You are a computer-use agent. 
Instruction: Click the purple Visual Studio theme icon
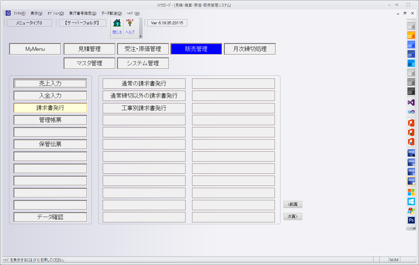click(x=411, y=102)
